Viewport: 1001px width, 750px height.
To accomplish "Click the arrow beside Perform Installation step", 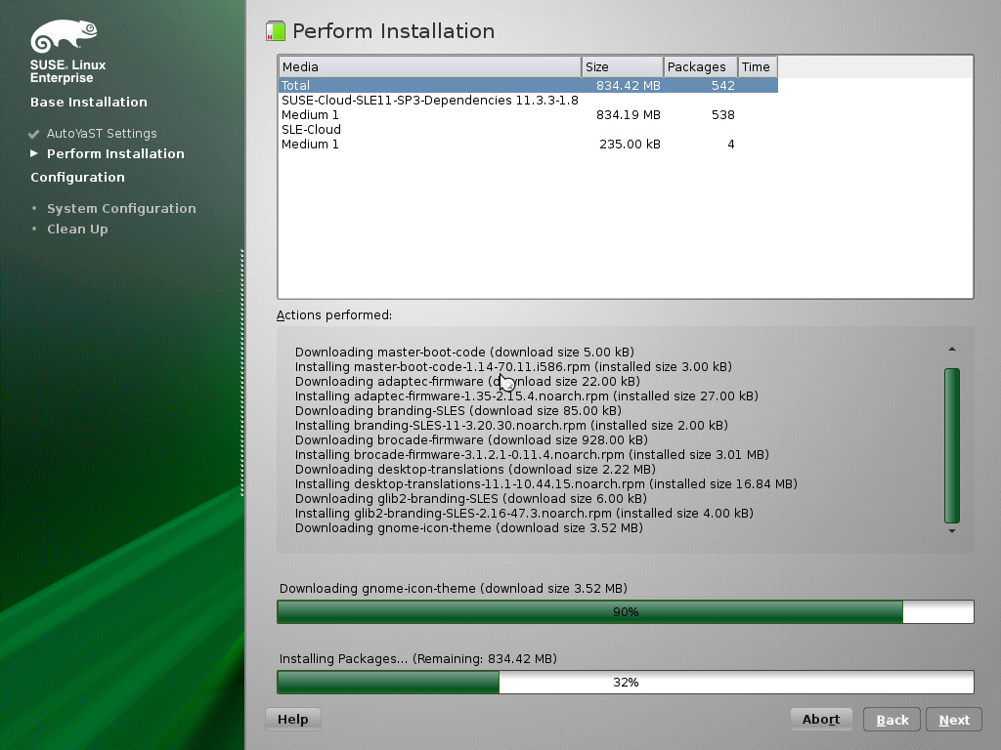I will [x=34, y=153].
